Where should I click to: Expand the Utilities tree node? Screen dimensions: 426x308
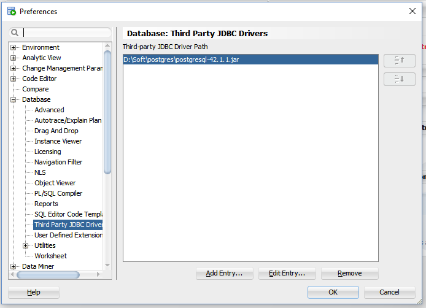click(26, 245)
